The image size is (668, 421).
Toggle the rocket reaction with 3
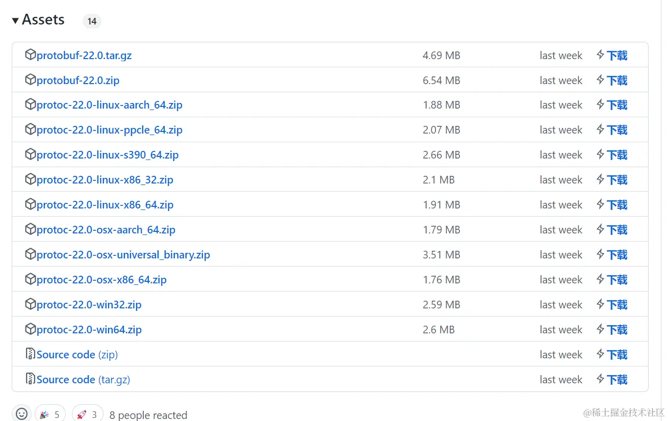point(88,414)
